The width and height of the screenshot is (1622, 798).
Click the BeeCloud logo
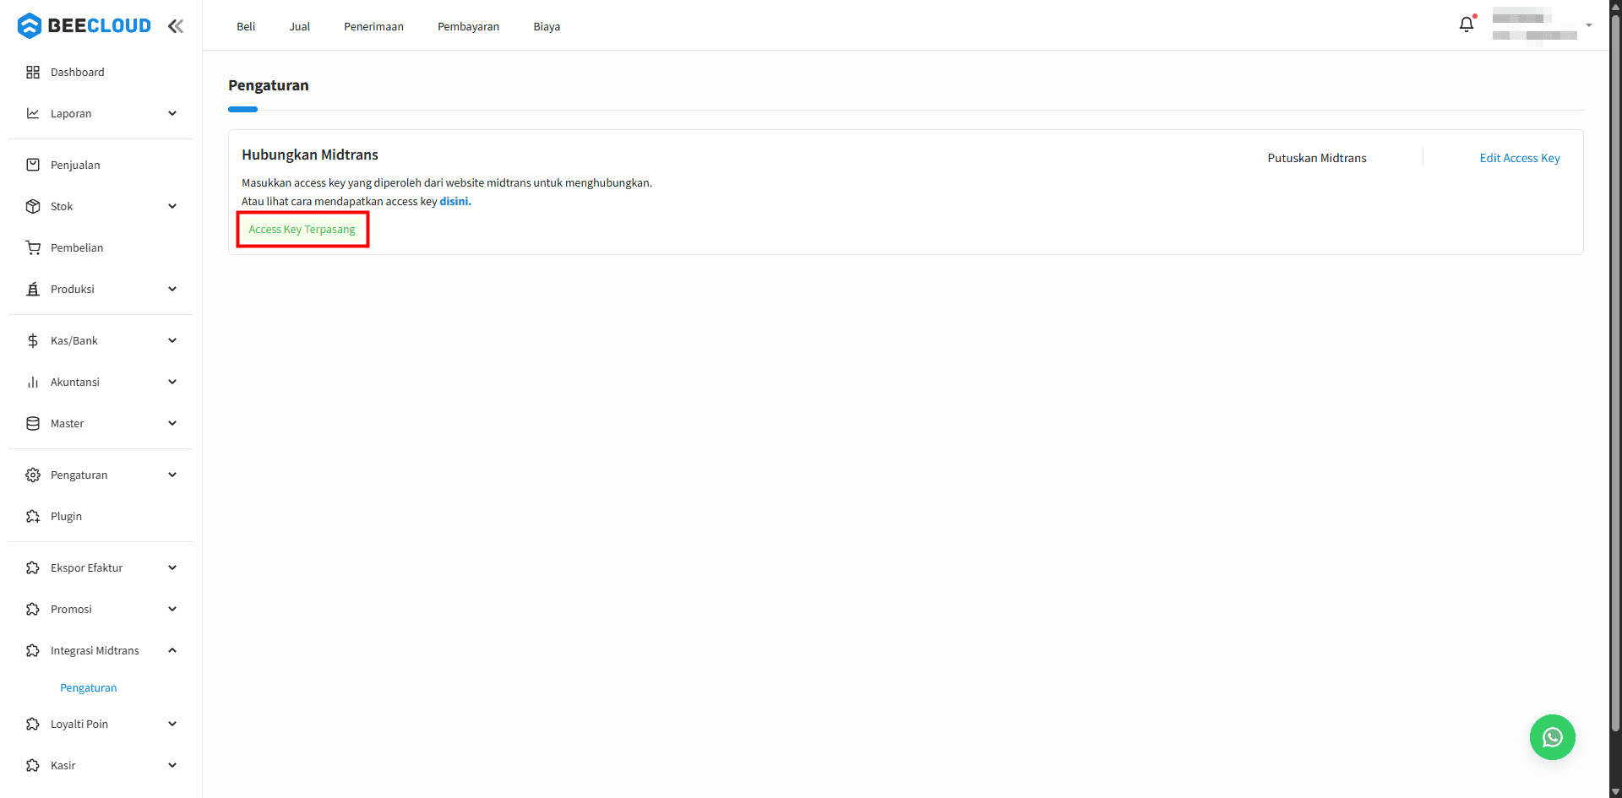pyautogui.click(x=84, y=26)
